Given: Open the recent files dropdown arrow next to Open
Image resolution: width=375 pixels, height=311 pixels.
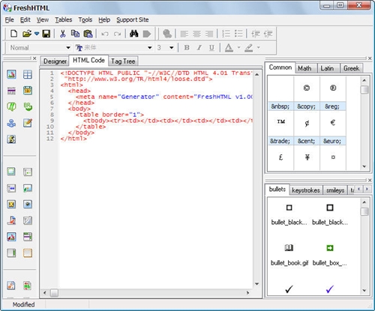Looking at the screenshot, I should pos(37,34).
